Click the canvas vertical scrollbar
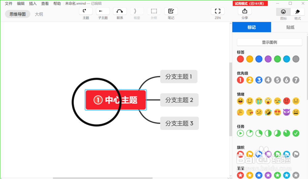Image resolution: width=308 pixels, height=179 pixels. 231,99
